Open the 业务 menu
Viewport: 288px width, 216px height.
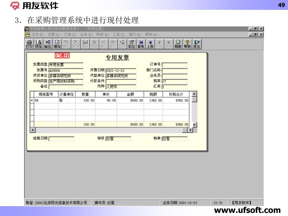tap(86, 35)
